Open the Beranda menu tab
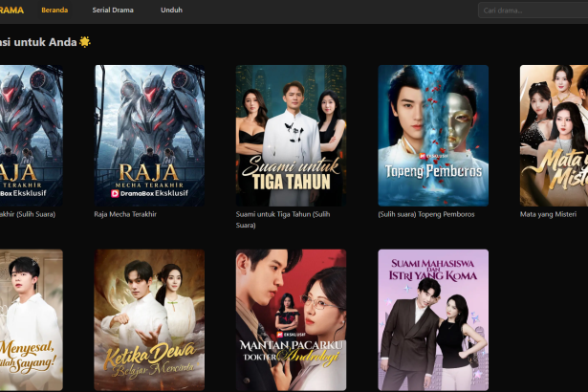The height and width of the screenshot is (392, 588). (54, 11)
